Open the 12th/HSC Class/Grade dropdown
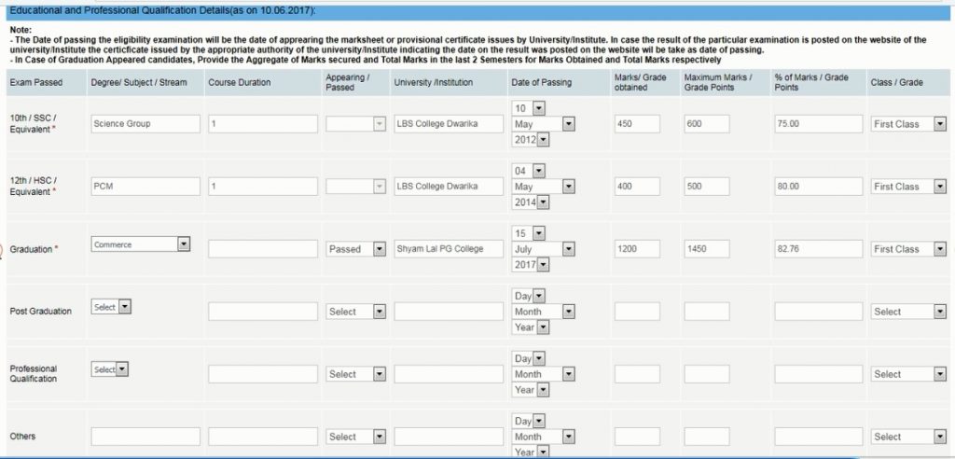Image resolution: width=955 pixels, height=459 pixels. (x=908, y=187)
